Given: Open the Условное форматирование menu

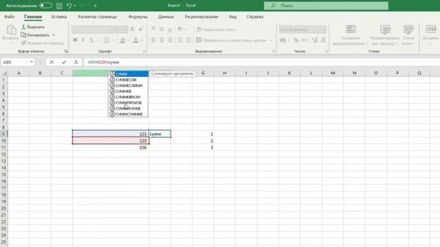Looking at the screenshot, I should pos(351,35).
